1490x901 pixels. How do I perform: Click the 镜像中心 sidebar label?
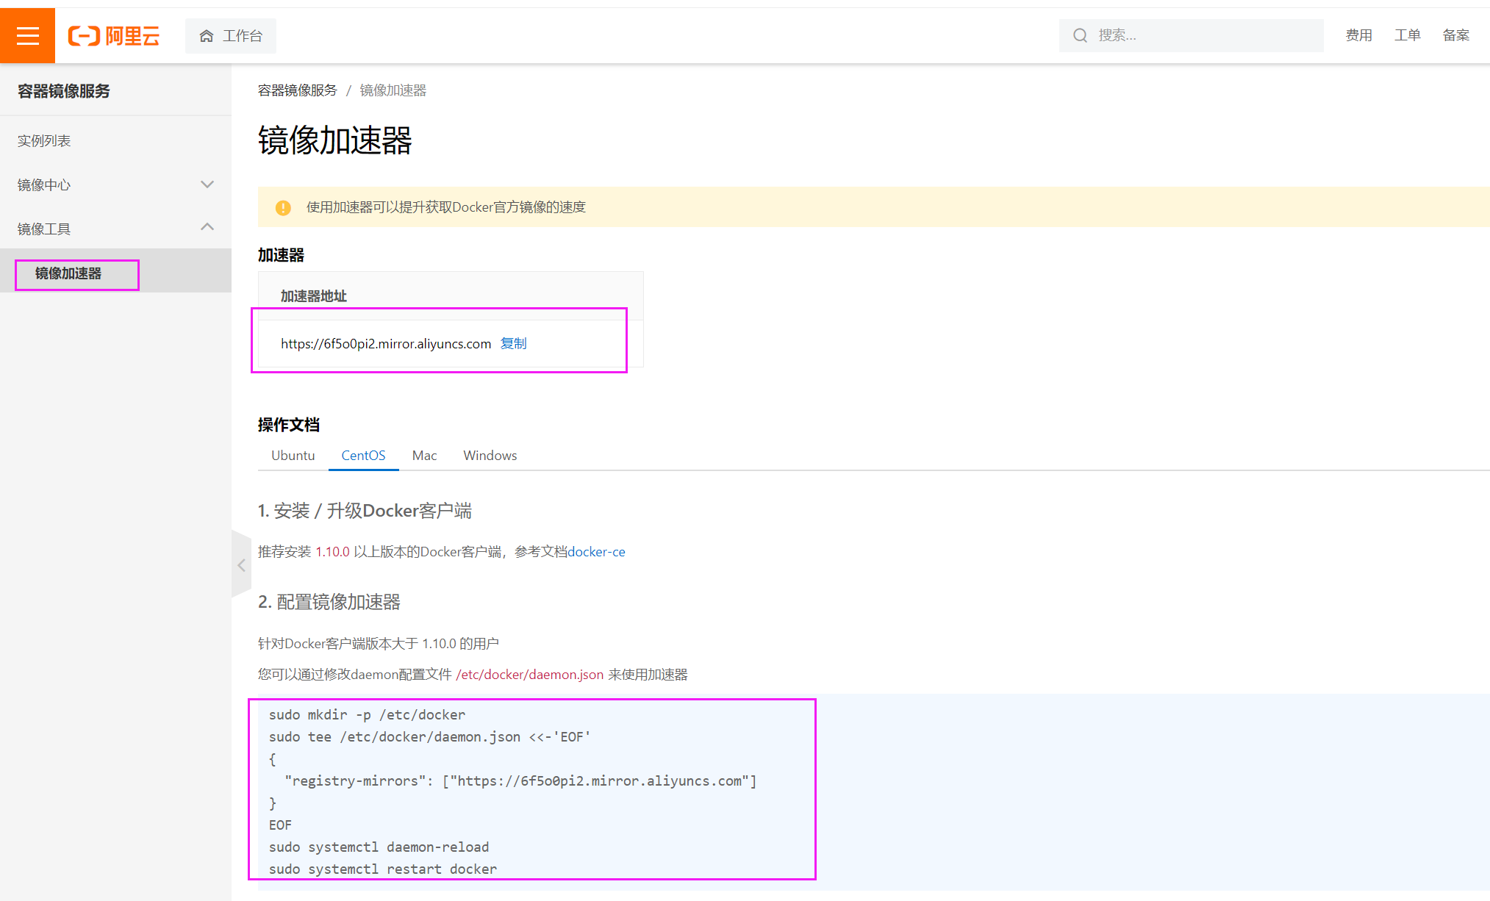44,184
